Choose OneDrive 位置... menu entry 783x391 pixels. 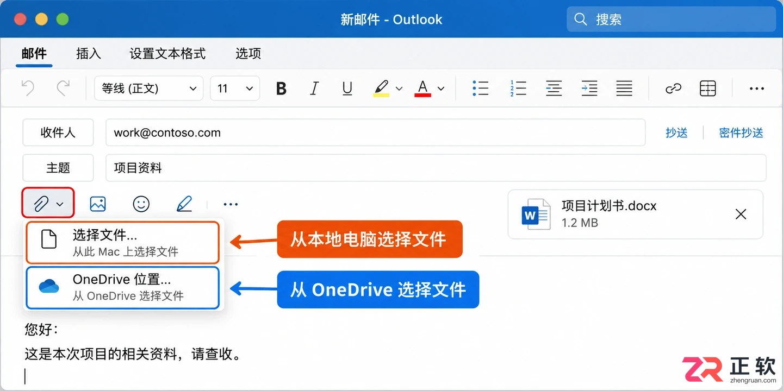click(x=123, y=287)
